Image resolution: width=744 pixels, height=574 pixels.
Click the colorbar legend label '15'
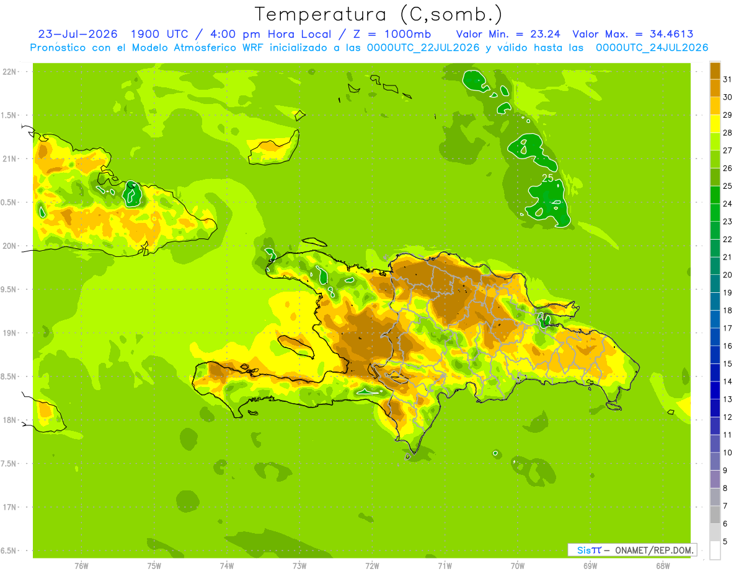(728, 364)
